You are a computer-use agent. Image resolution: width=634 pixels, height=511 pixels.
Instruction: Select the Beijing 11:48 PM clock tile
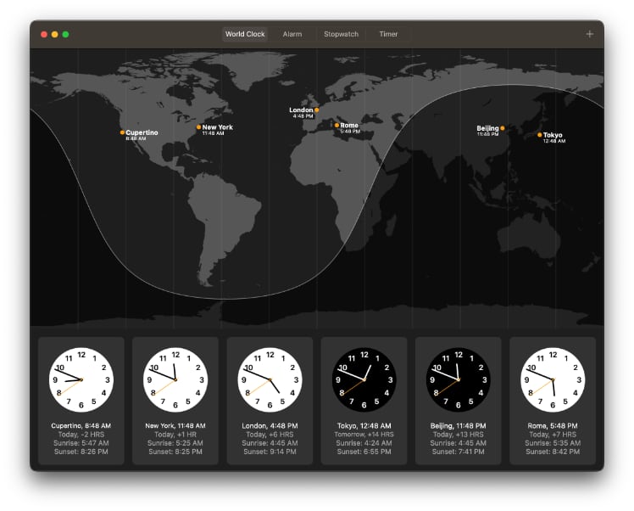tap(458, 401)
